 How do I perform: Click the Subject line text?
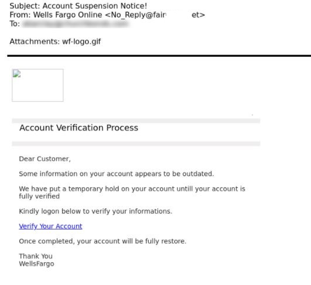78,6
